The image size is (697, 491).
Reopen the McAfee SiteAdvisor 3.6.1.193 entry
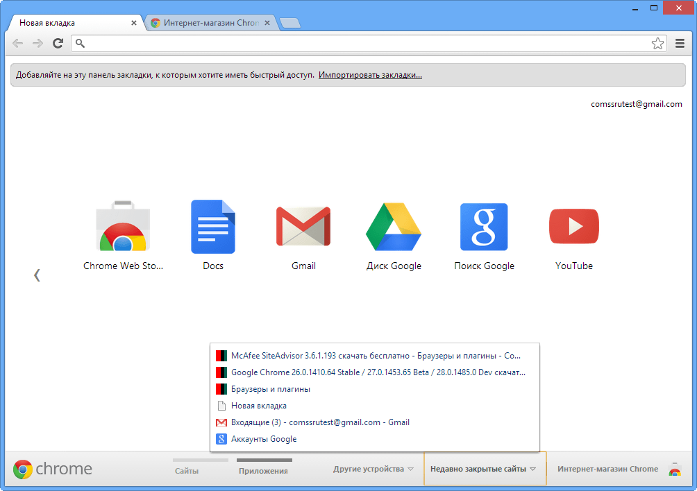coord(375,356)
